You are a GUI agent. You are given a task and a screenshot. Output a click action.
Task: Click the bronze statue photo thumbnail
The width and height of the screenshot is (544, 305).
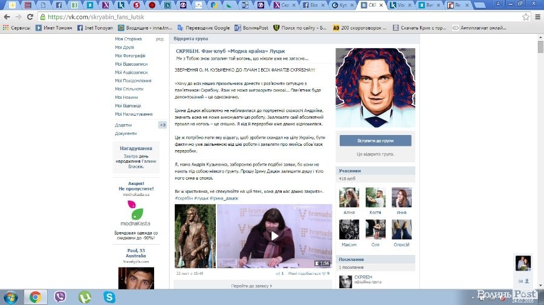195,236
